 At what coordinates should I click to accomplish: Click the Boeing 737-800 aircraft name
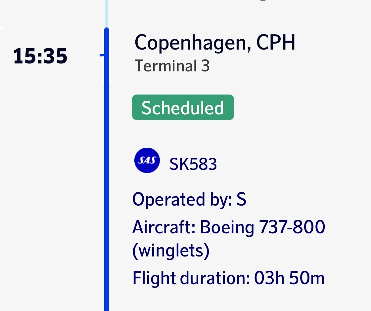262,227
